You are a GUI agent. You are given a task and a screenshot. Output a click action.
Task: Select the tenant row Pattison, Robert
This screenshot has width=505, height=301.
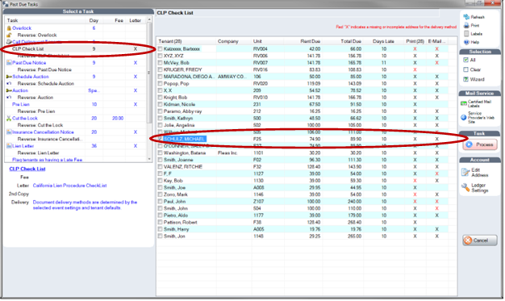302,223
